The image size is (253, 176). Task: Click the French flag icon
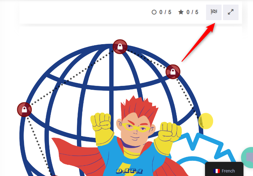coord(217,171)
